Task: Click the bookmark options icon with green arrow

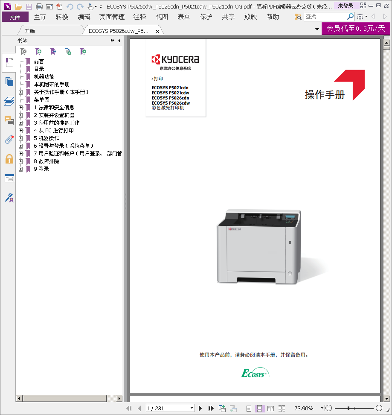Action: (x=83, y=51)
